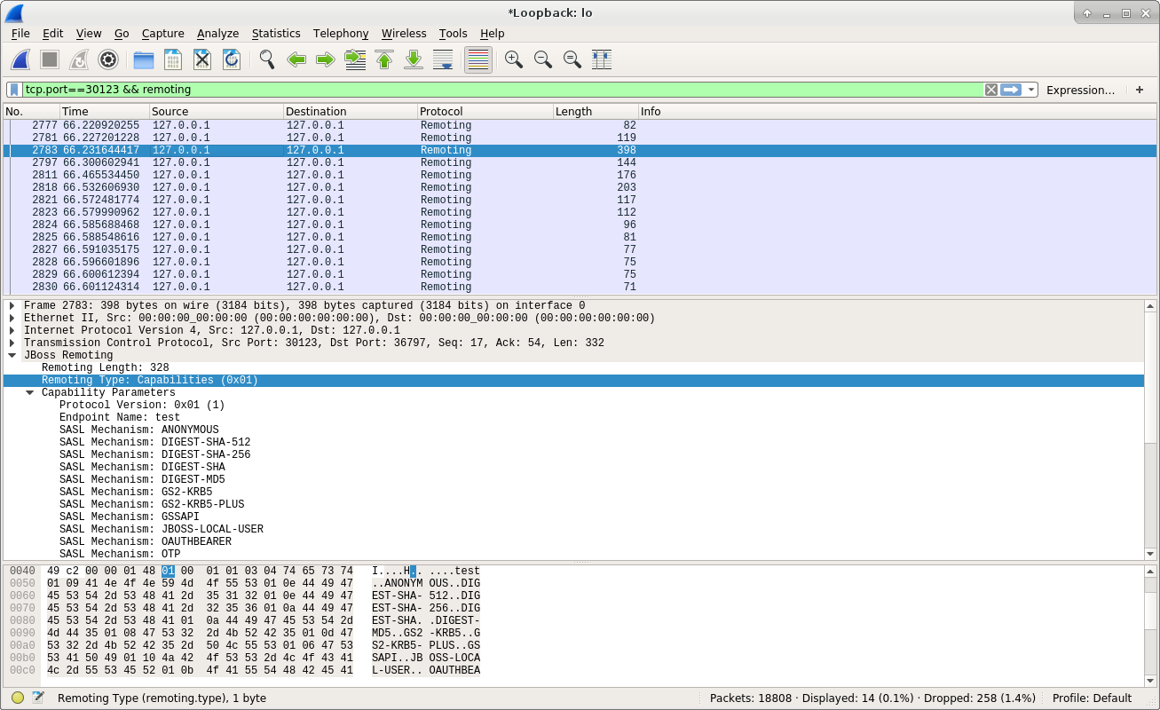This screenshot has height=710, width=1160.
Task: Open capture options gear icon
Action: 108,59
